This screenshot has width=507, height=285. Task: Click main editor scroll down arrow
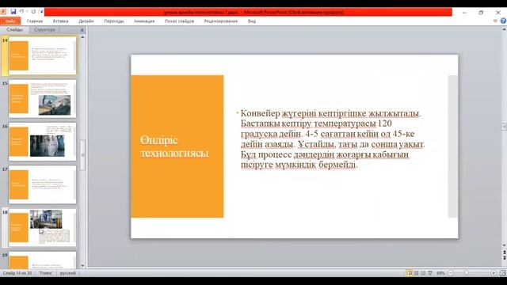(504, 245)
